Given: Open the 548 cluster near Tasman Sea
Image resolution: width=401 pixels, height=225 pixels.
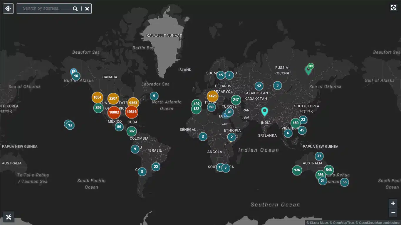Looking at the screenshot, I should pos(328,170).
